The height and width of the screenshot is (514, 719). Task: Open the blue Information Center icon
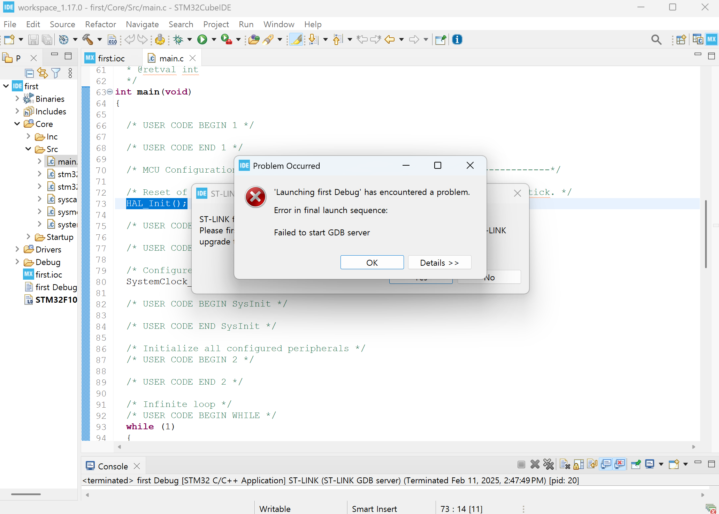click(x=457, y=39)
